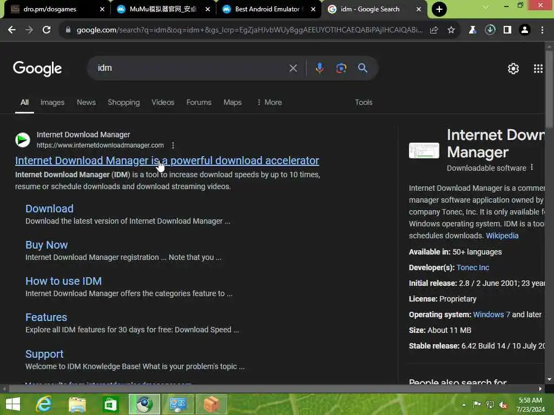Click the package box icon in taskbar
554x415 pixels.
pos(212,404)
